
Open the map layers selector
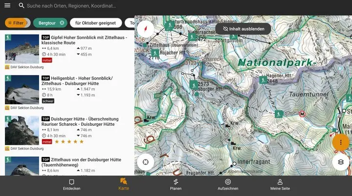(340, 161)
